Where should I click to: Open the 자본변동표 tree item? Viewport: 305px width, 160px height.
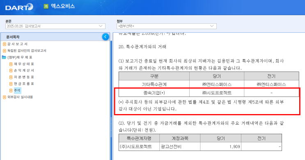(24, 77)
